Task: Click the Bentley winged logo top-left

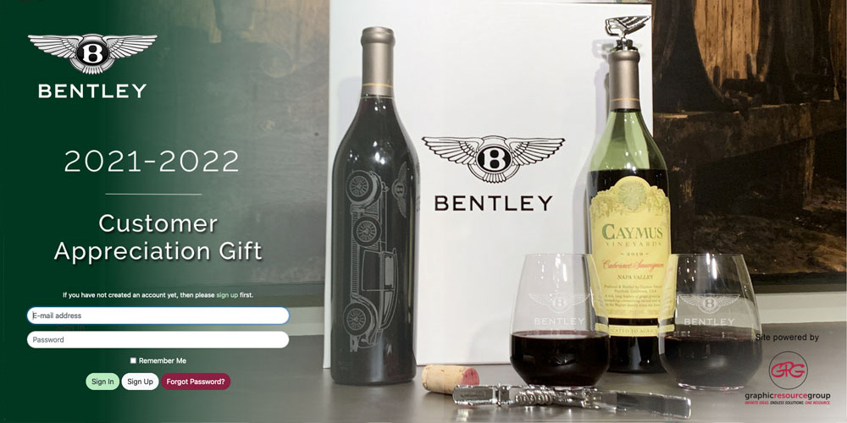Action: (92, 53)
